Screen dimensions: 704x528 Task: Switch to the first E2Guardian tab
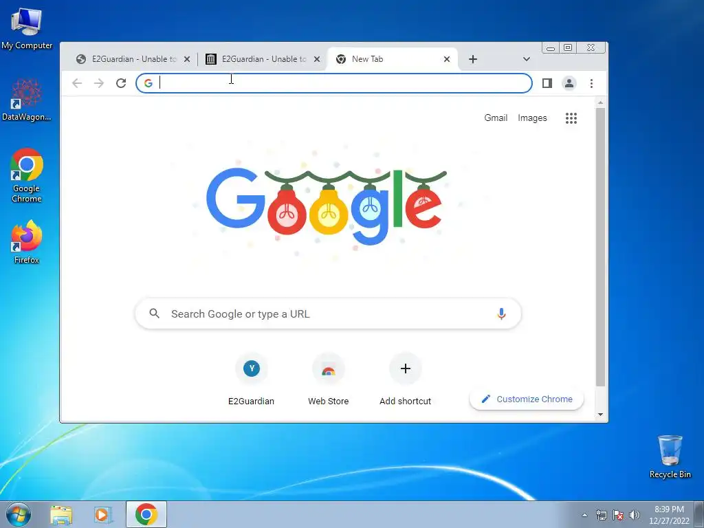point(133,59)
